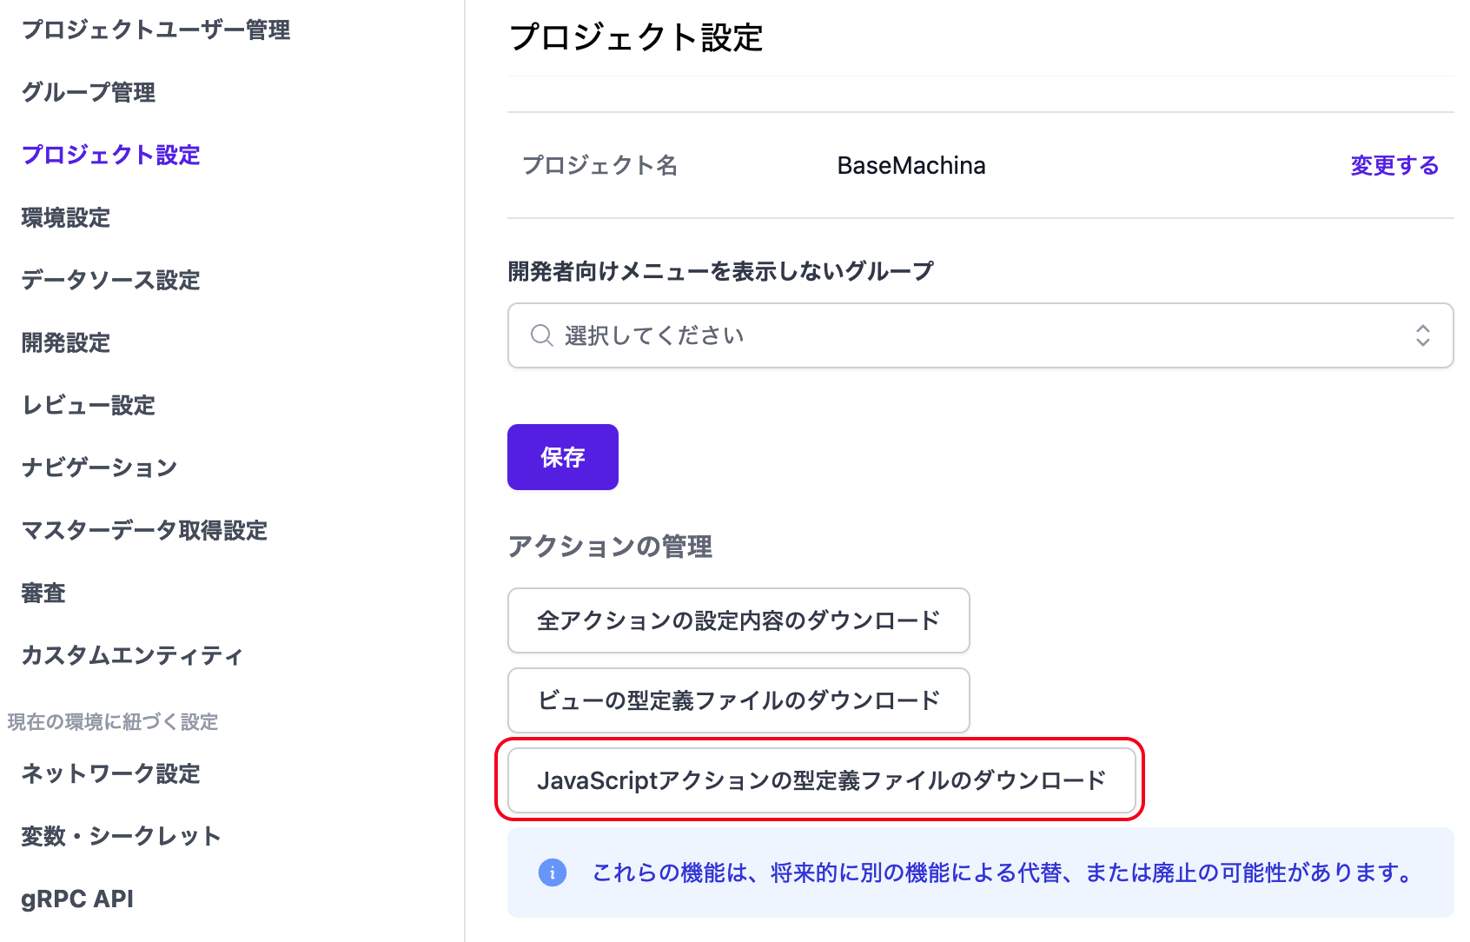Screen dimensions: 1470x942
Task: Select プロジェクト設定 in sidebar
Action: pos(111,155)
